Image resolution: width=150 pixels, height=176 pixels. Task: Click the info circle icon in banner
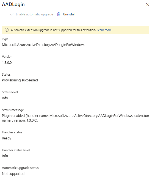(7, 30)
